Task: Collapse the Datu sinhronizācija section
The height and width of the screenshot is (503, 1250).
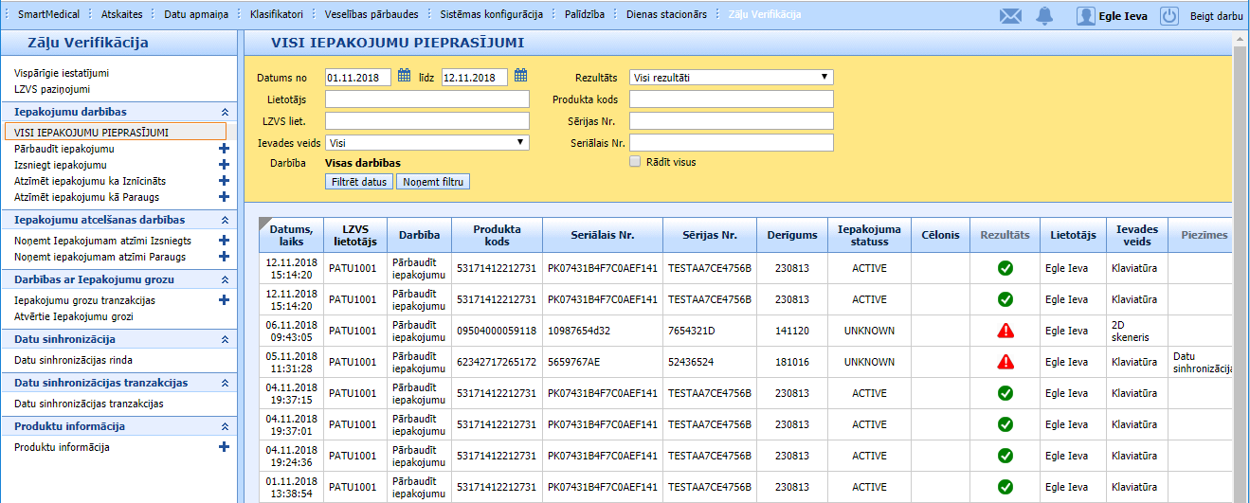Action: pos(225,339)
